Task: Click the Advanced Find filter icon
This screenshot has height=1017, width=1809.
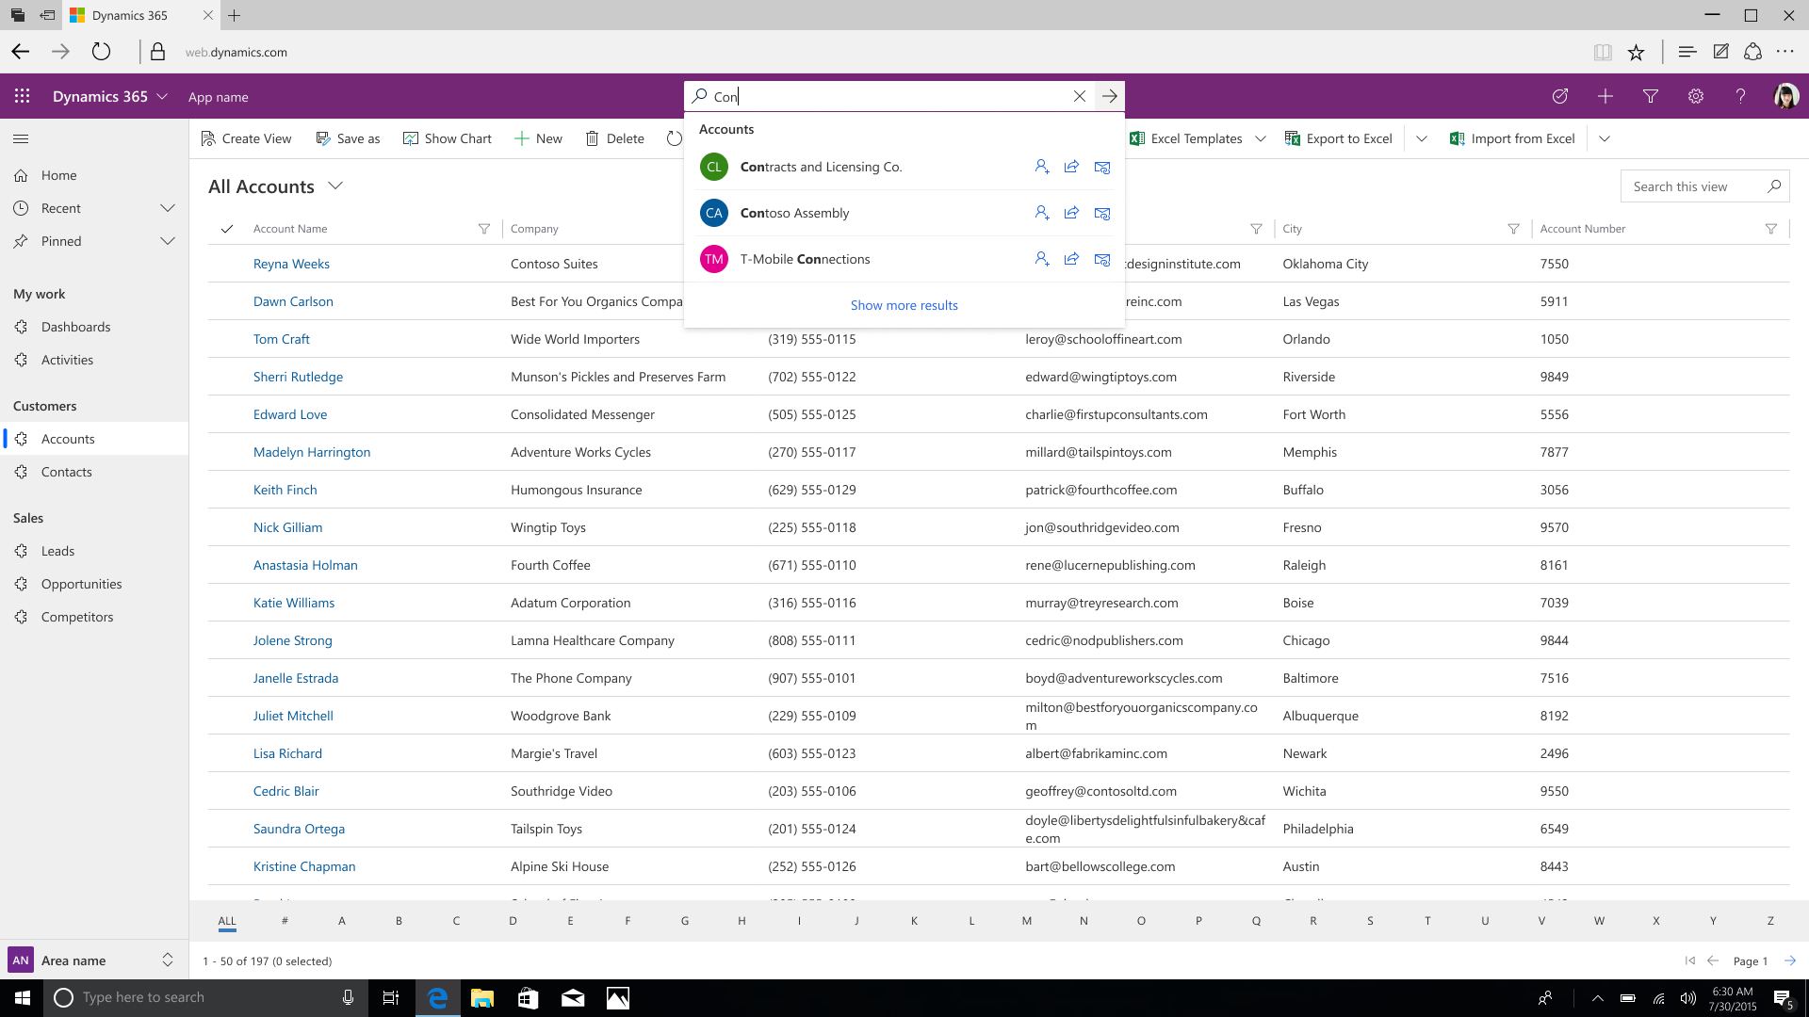Action: coord(1650,96)
